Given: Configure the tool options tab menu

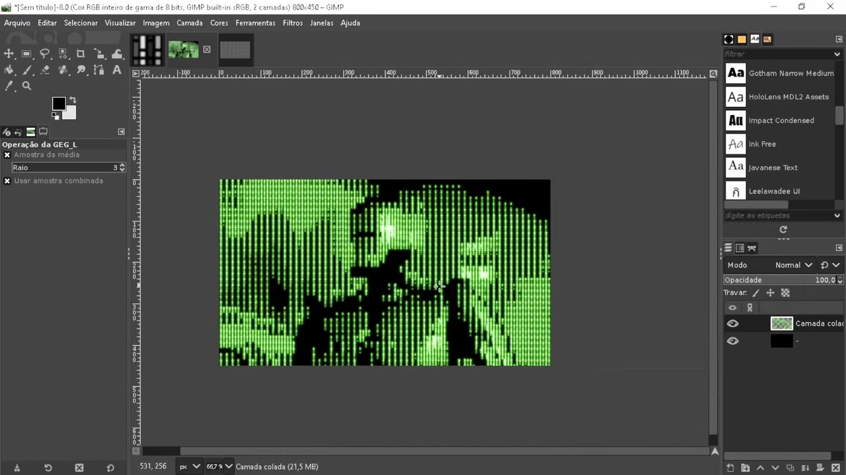Looking at the screenshot, I should [x=121, y=132].
